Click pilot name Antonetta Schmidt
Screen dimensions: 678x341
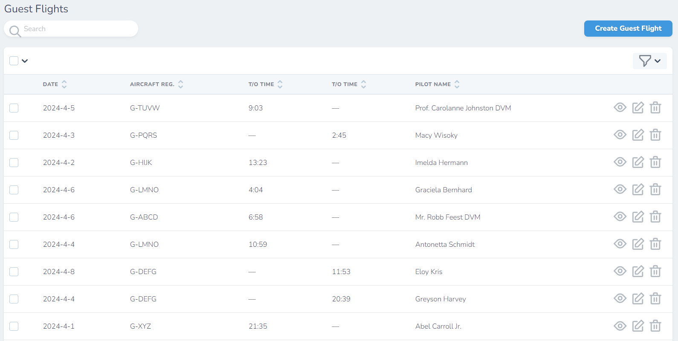(x=445, y=244)
